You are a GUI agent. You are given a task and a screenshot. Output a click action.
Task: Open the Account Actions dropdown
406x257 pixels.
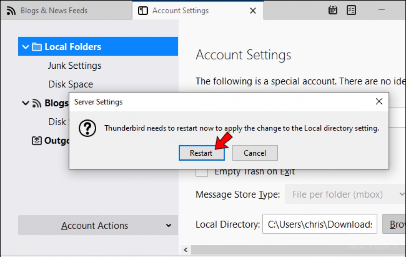98,225
